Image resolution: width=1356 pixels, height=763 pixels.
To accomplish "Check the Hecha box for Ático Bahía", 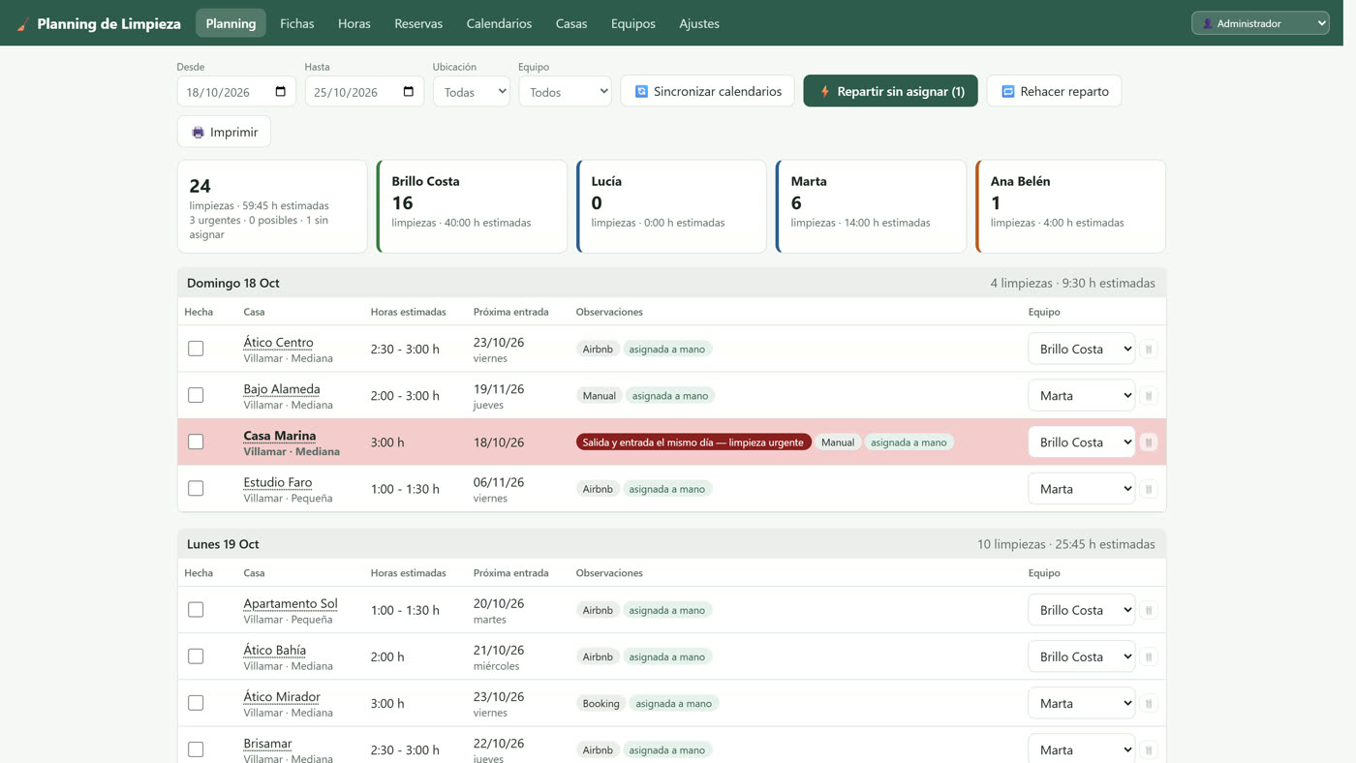I will click(x=196, y=656).
